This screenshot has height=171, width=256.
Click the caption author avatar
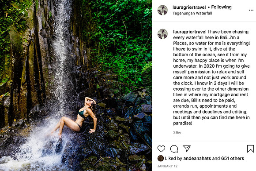coord(162,34)
